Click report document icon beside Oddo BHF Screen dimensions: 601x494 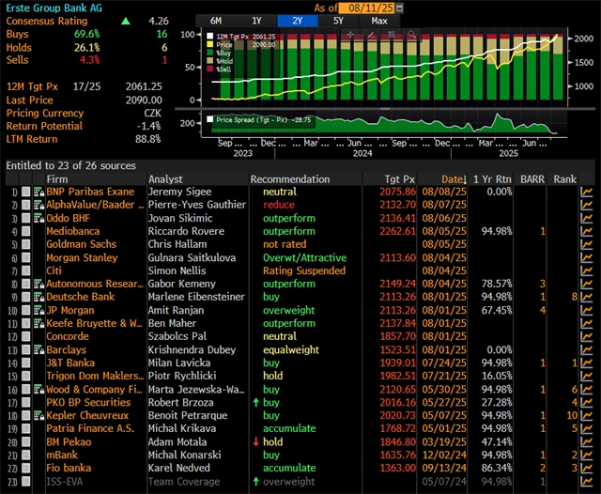click(x=39, y=218)
